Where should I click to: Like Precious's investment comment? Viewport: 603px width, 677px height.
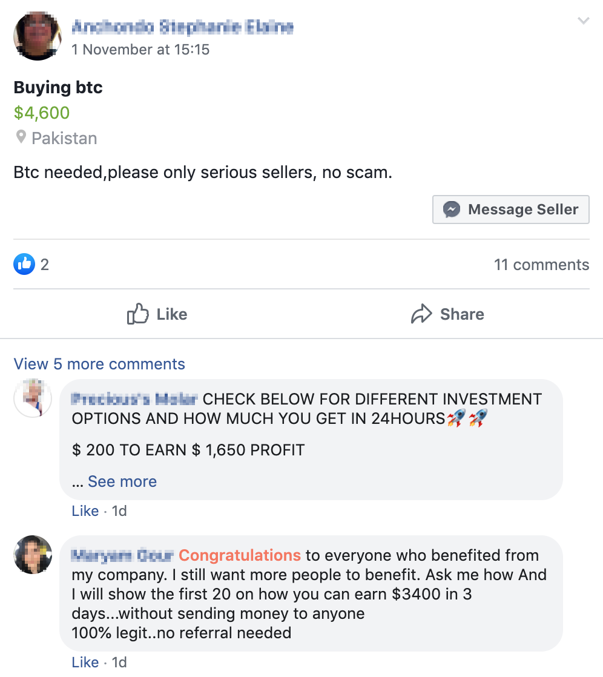click(85, 510)
